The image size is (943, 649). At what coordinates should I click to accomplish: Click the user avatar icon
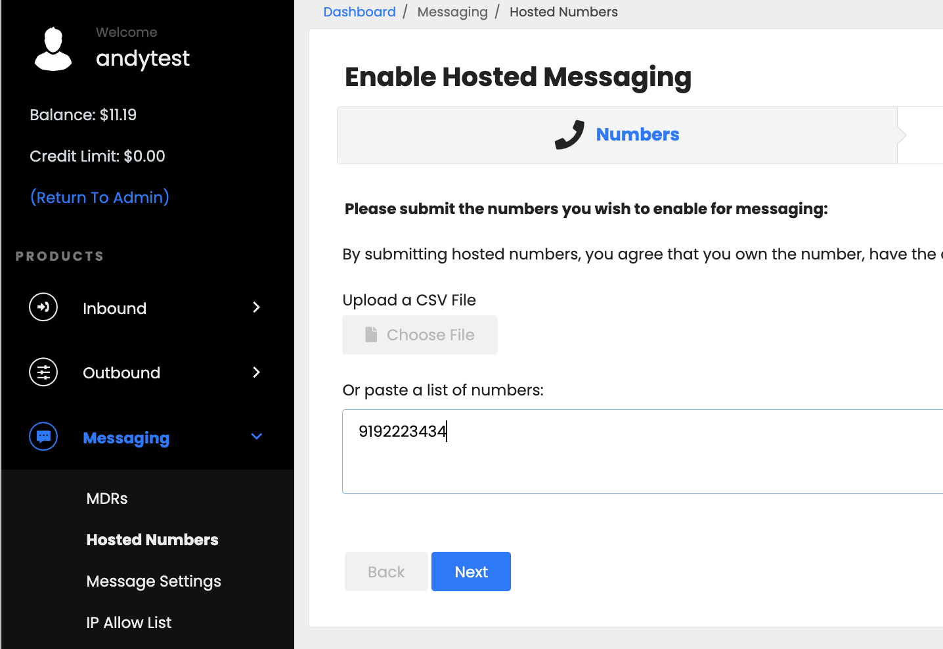[x=53, y=49]
